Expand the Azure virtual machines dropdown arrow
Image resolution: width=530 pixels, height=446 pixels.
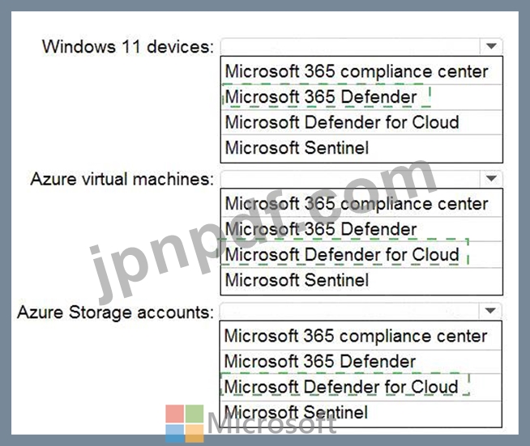click(x=491, y=179)
